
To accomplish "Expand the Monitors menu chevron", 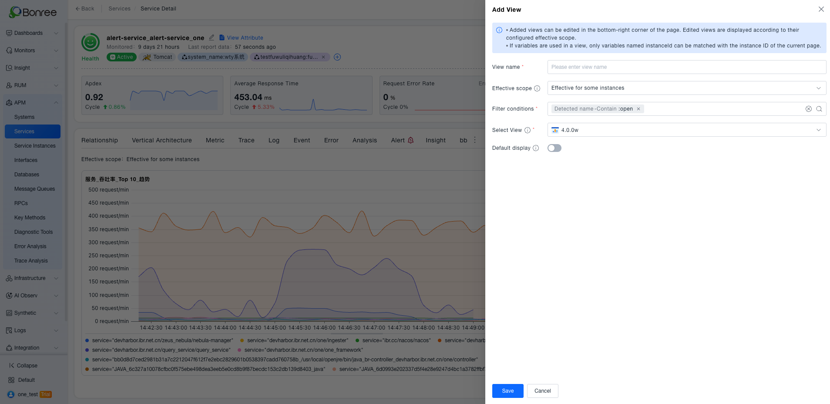I will (x=56, y=50).
